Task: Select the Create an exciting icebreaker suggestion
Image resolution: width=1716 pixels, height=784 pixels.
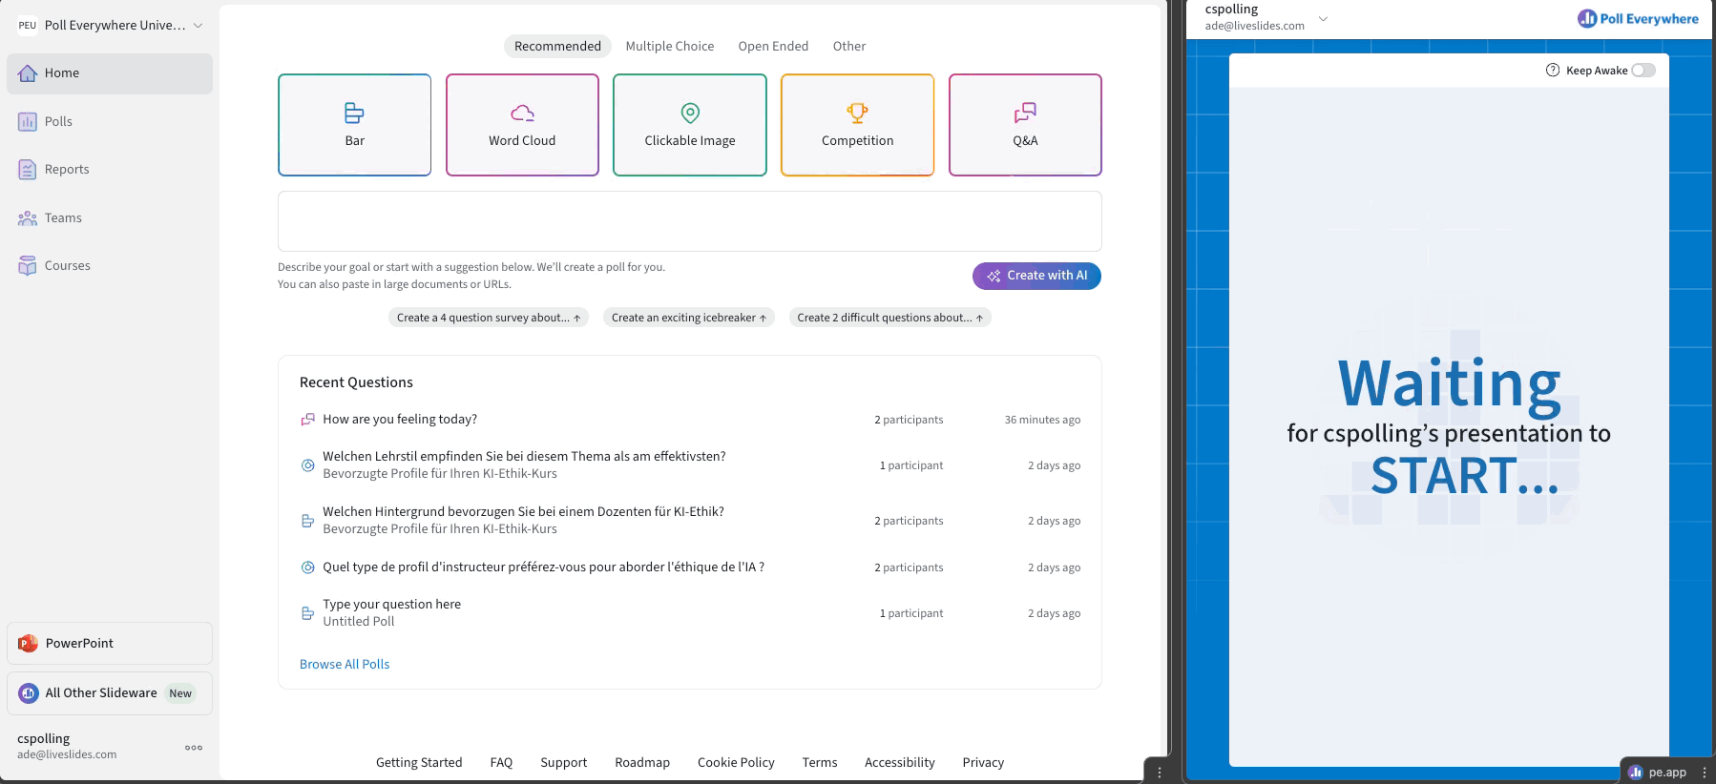Action: tap(689, 318)
